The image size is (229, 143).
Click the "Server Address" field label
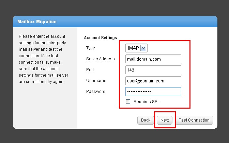click(100, 59)
